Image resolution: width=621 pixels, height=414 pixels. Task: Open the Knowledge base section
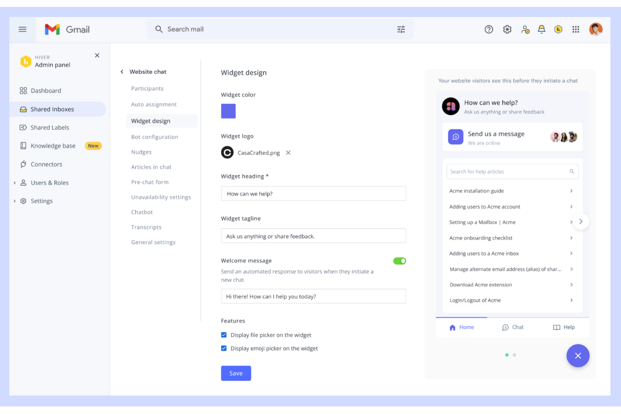click(53, 146)
